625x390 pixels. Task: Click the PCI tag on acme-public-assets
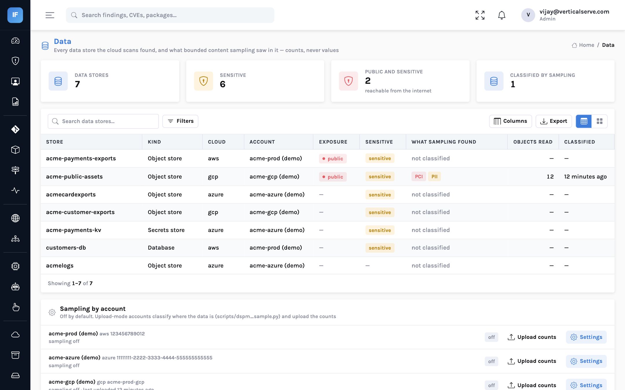click(419, 177)
